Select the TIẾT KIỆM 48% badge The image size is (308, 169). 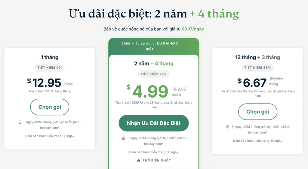pos(257,68)
